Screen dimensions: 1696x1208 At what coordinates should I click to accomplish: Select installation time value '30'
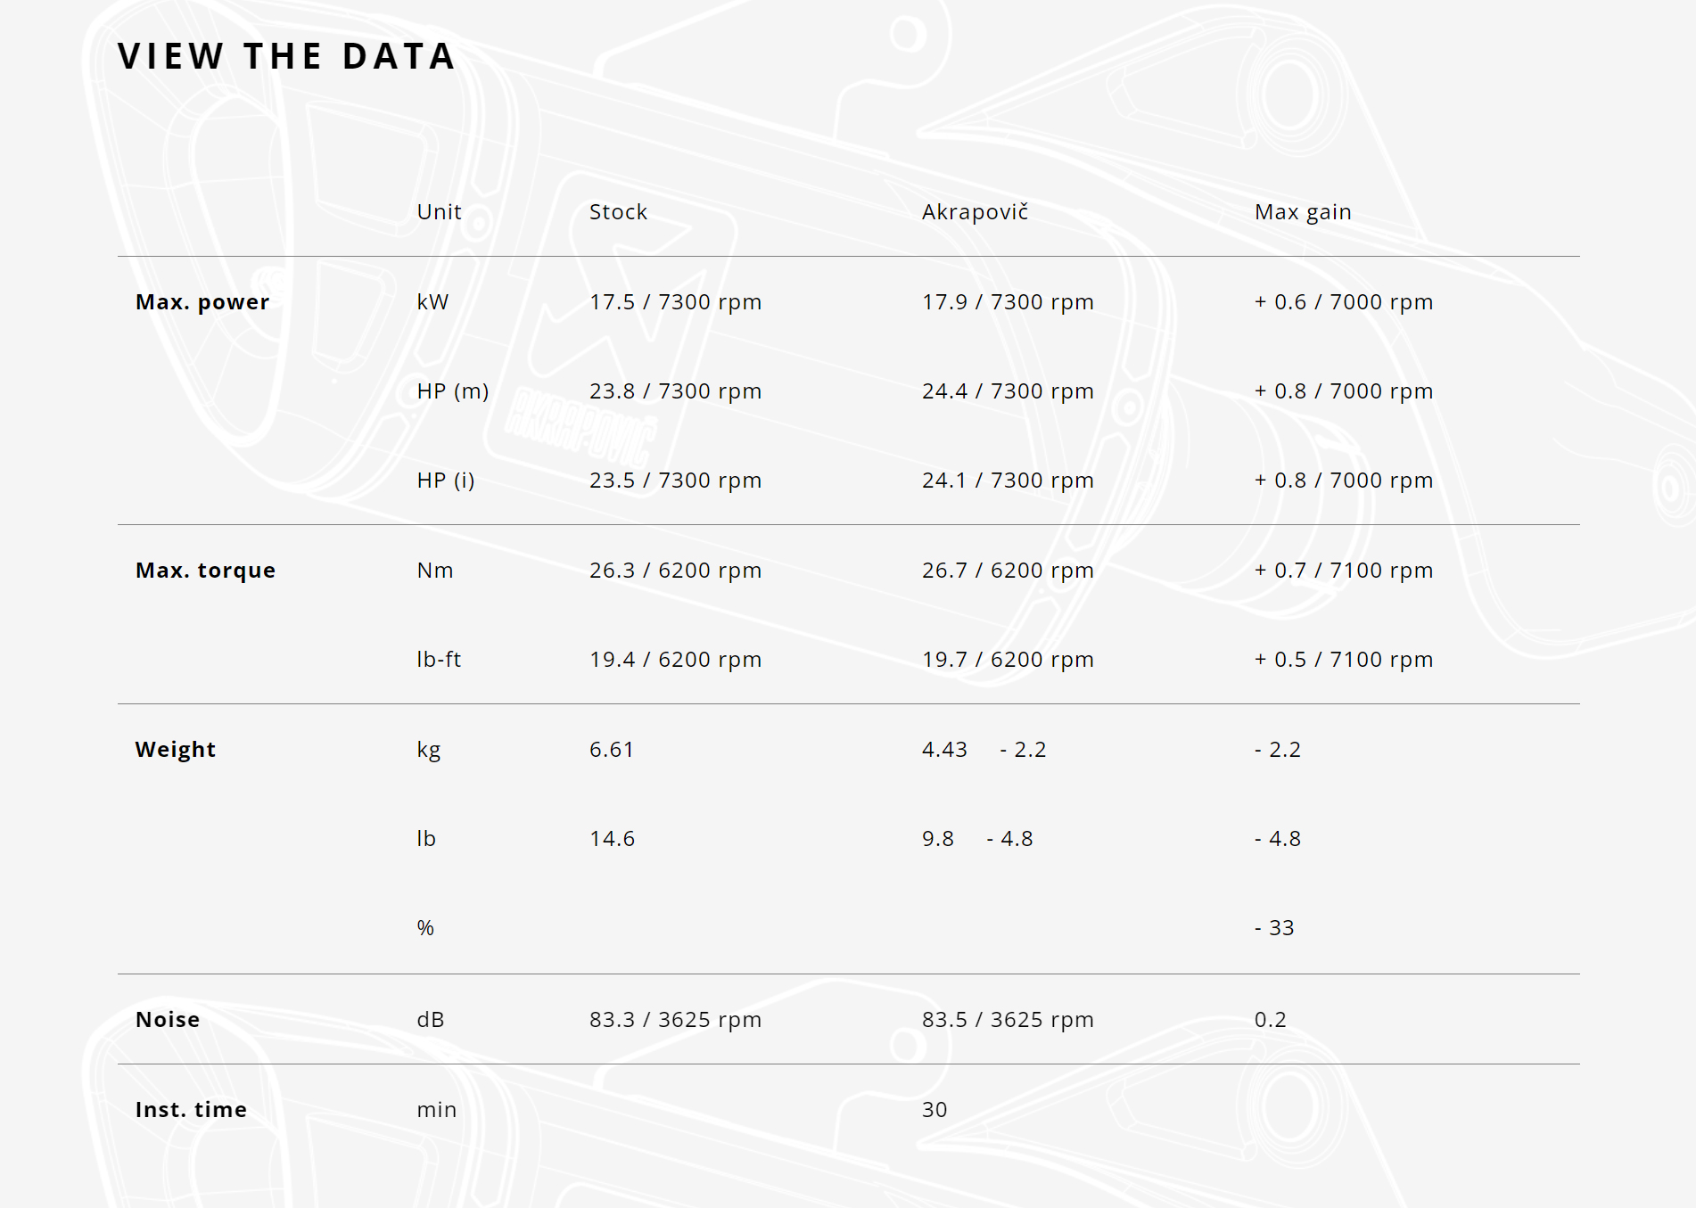pos(934,1110)
